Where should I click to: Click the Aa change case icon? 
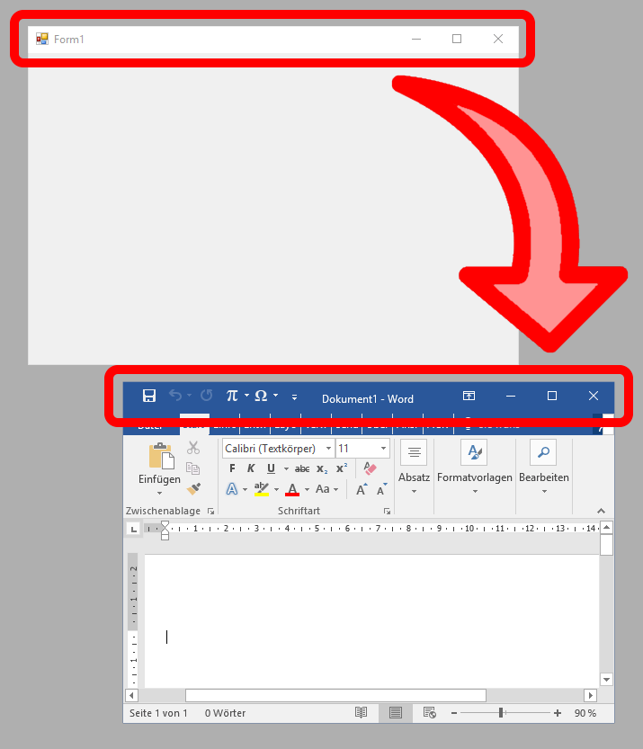click(323, 489)
